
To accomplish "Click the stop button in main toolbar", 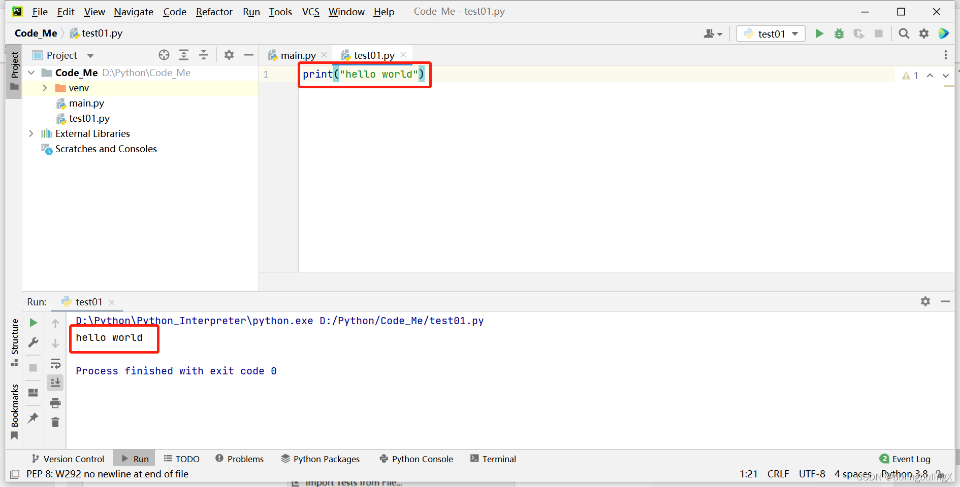I will 879,33.
